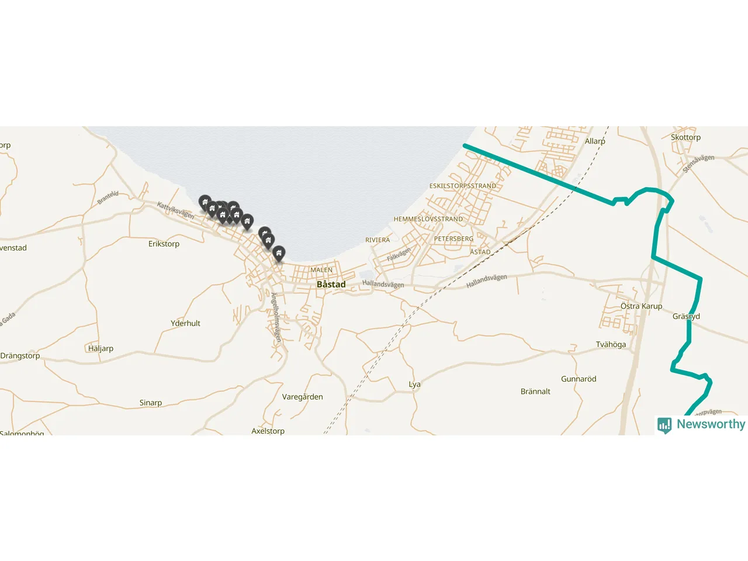Click the Gunnaröd label
This screenshot has height=561, width=748.
(x=579, y=379)
